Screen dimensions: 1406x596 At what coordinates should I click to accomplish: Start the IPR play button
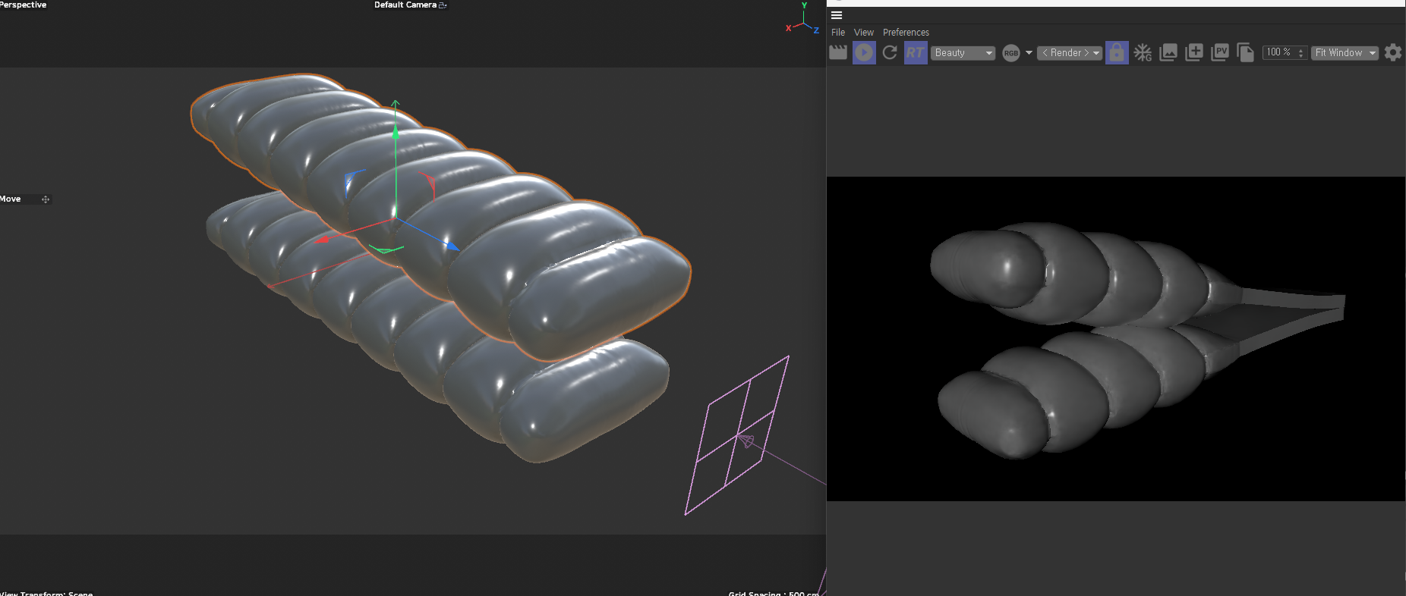(864, 52)
